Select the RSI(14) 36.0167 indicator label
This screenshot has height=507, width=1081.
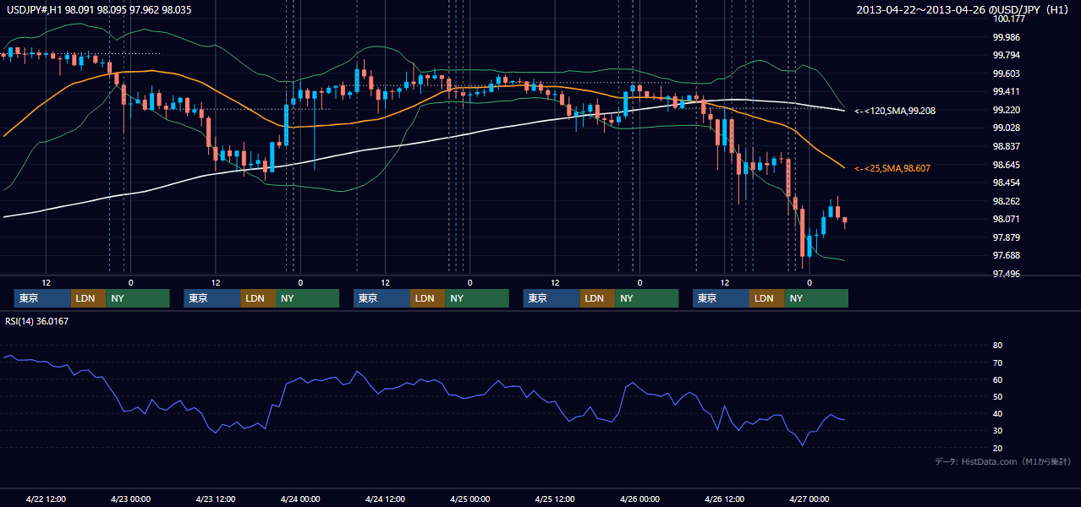point(38,321)
